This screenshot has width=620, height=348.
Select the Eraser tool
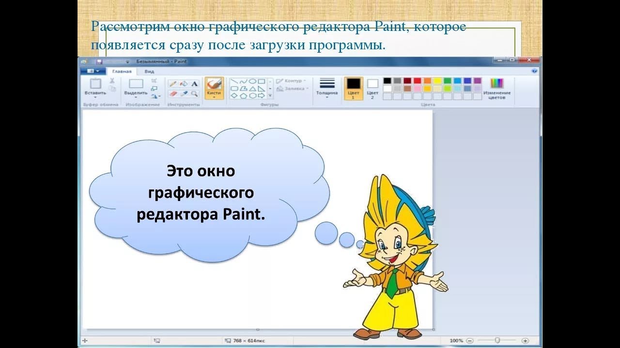coord(173,94)
